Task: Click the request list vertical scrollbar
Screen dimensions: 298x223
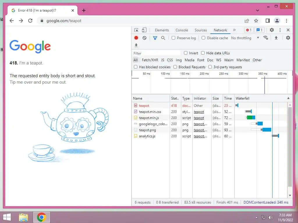Action: pyautogui.click(x=290, y=147)
